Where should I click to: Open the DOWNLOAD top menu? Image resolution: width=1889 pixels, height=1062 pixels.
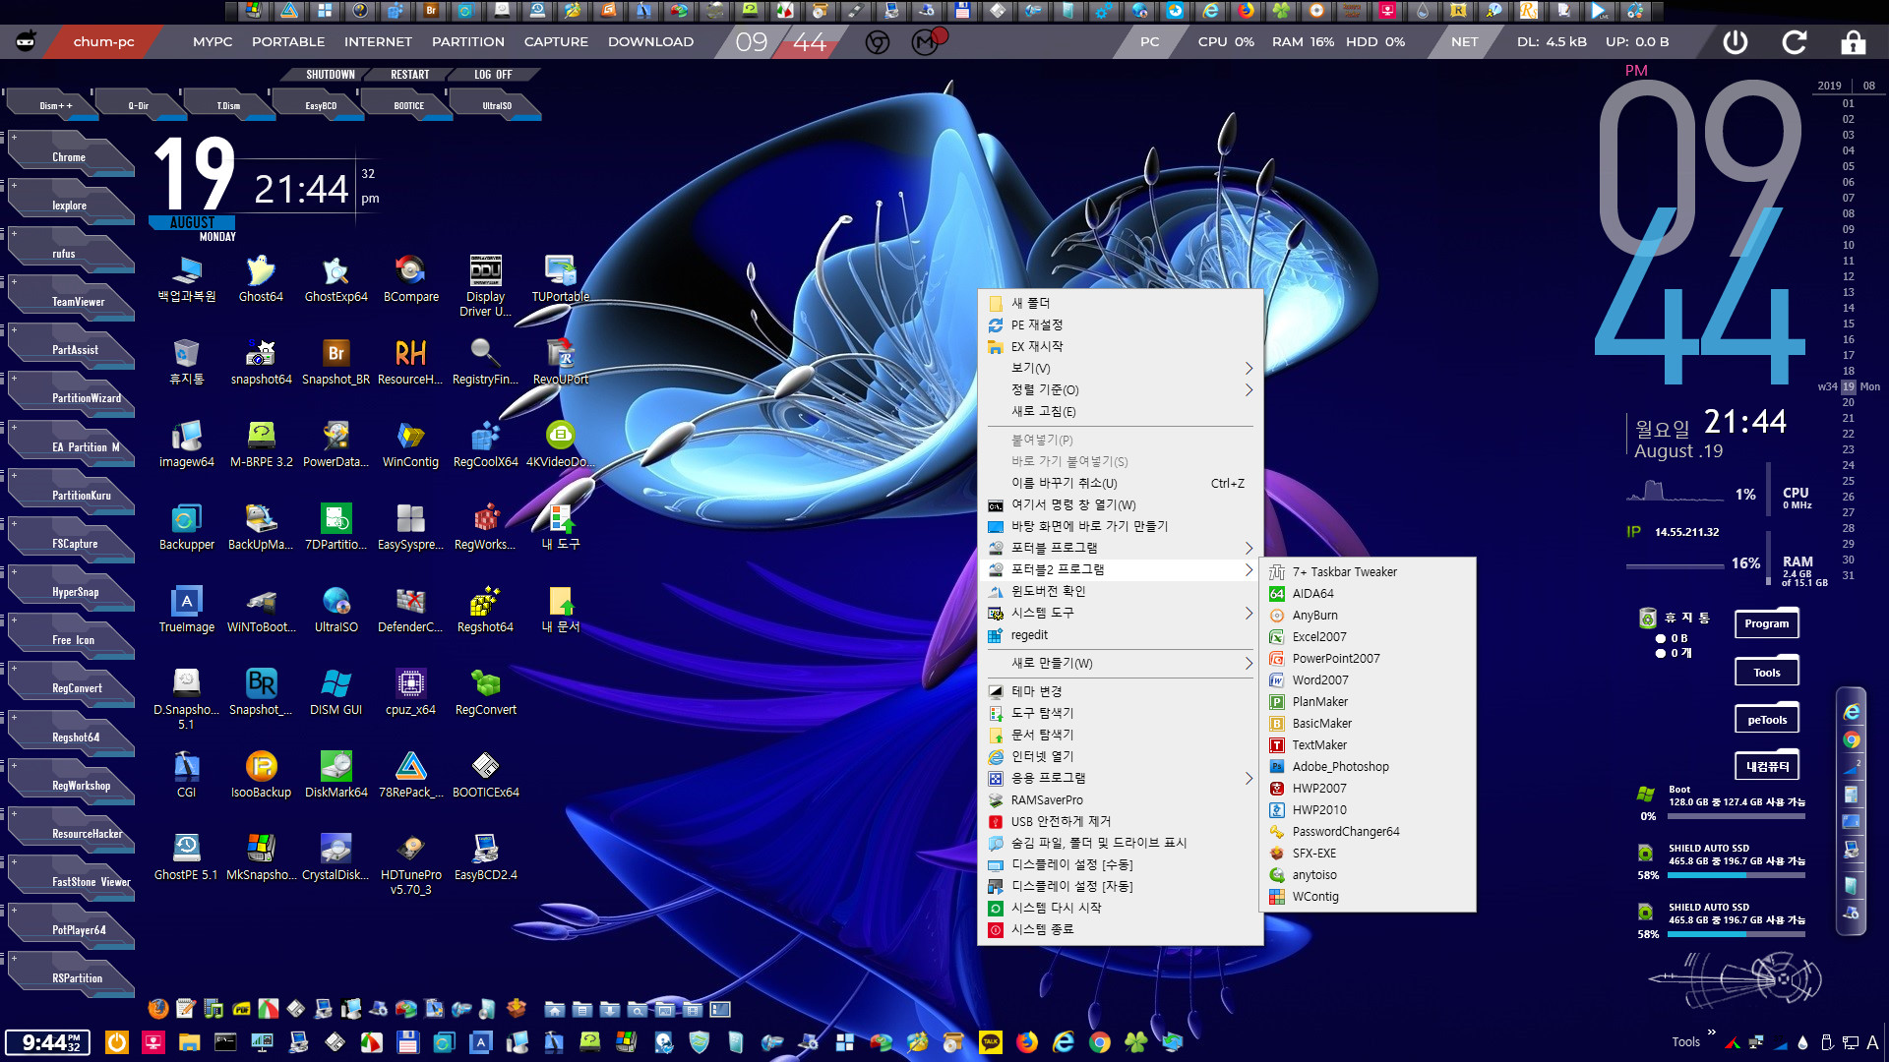(x=650, y=42)
